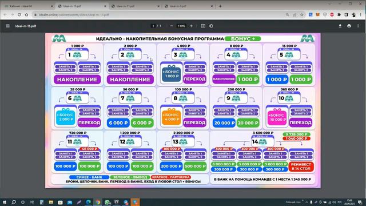The image size is (366, 206).
Task: Share this page from address bar
Action: pyautogui.click(x=295, y=15)
